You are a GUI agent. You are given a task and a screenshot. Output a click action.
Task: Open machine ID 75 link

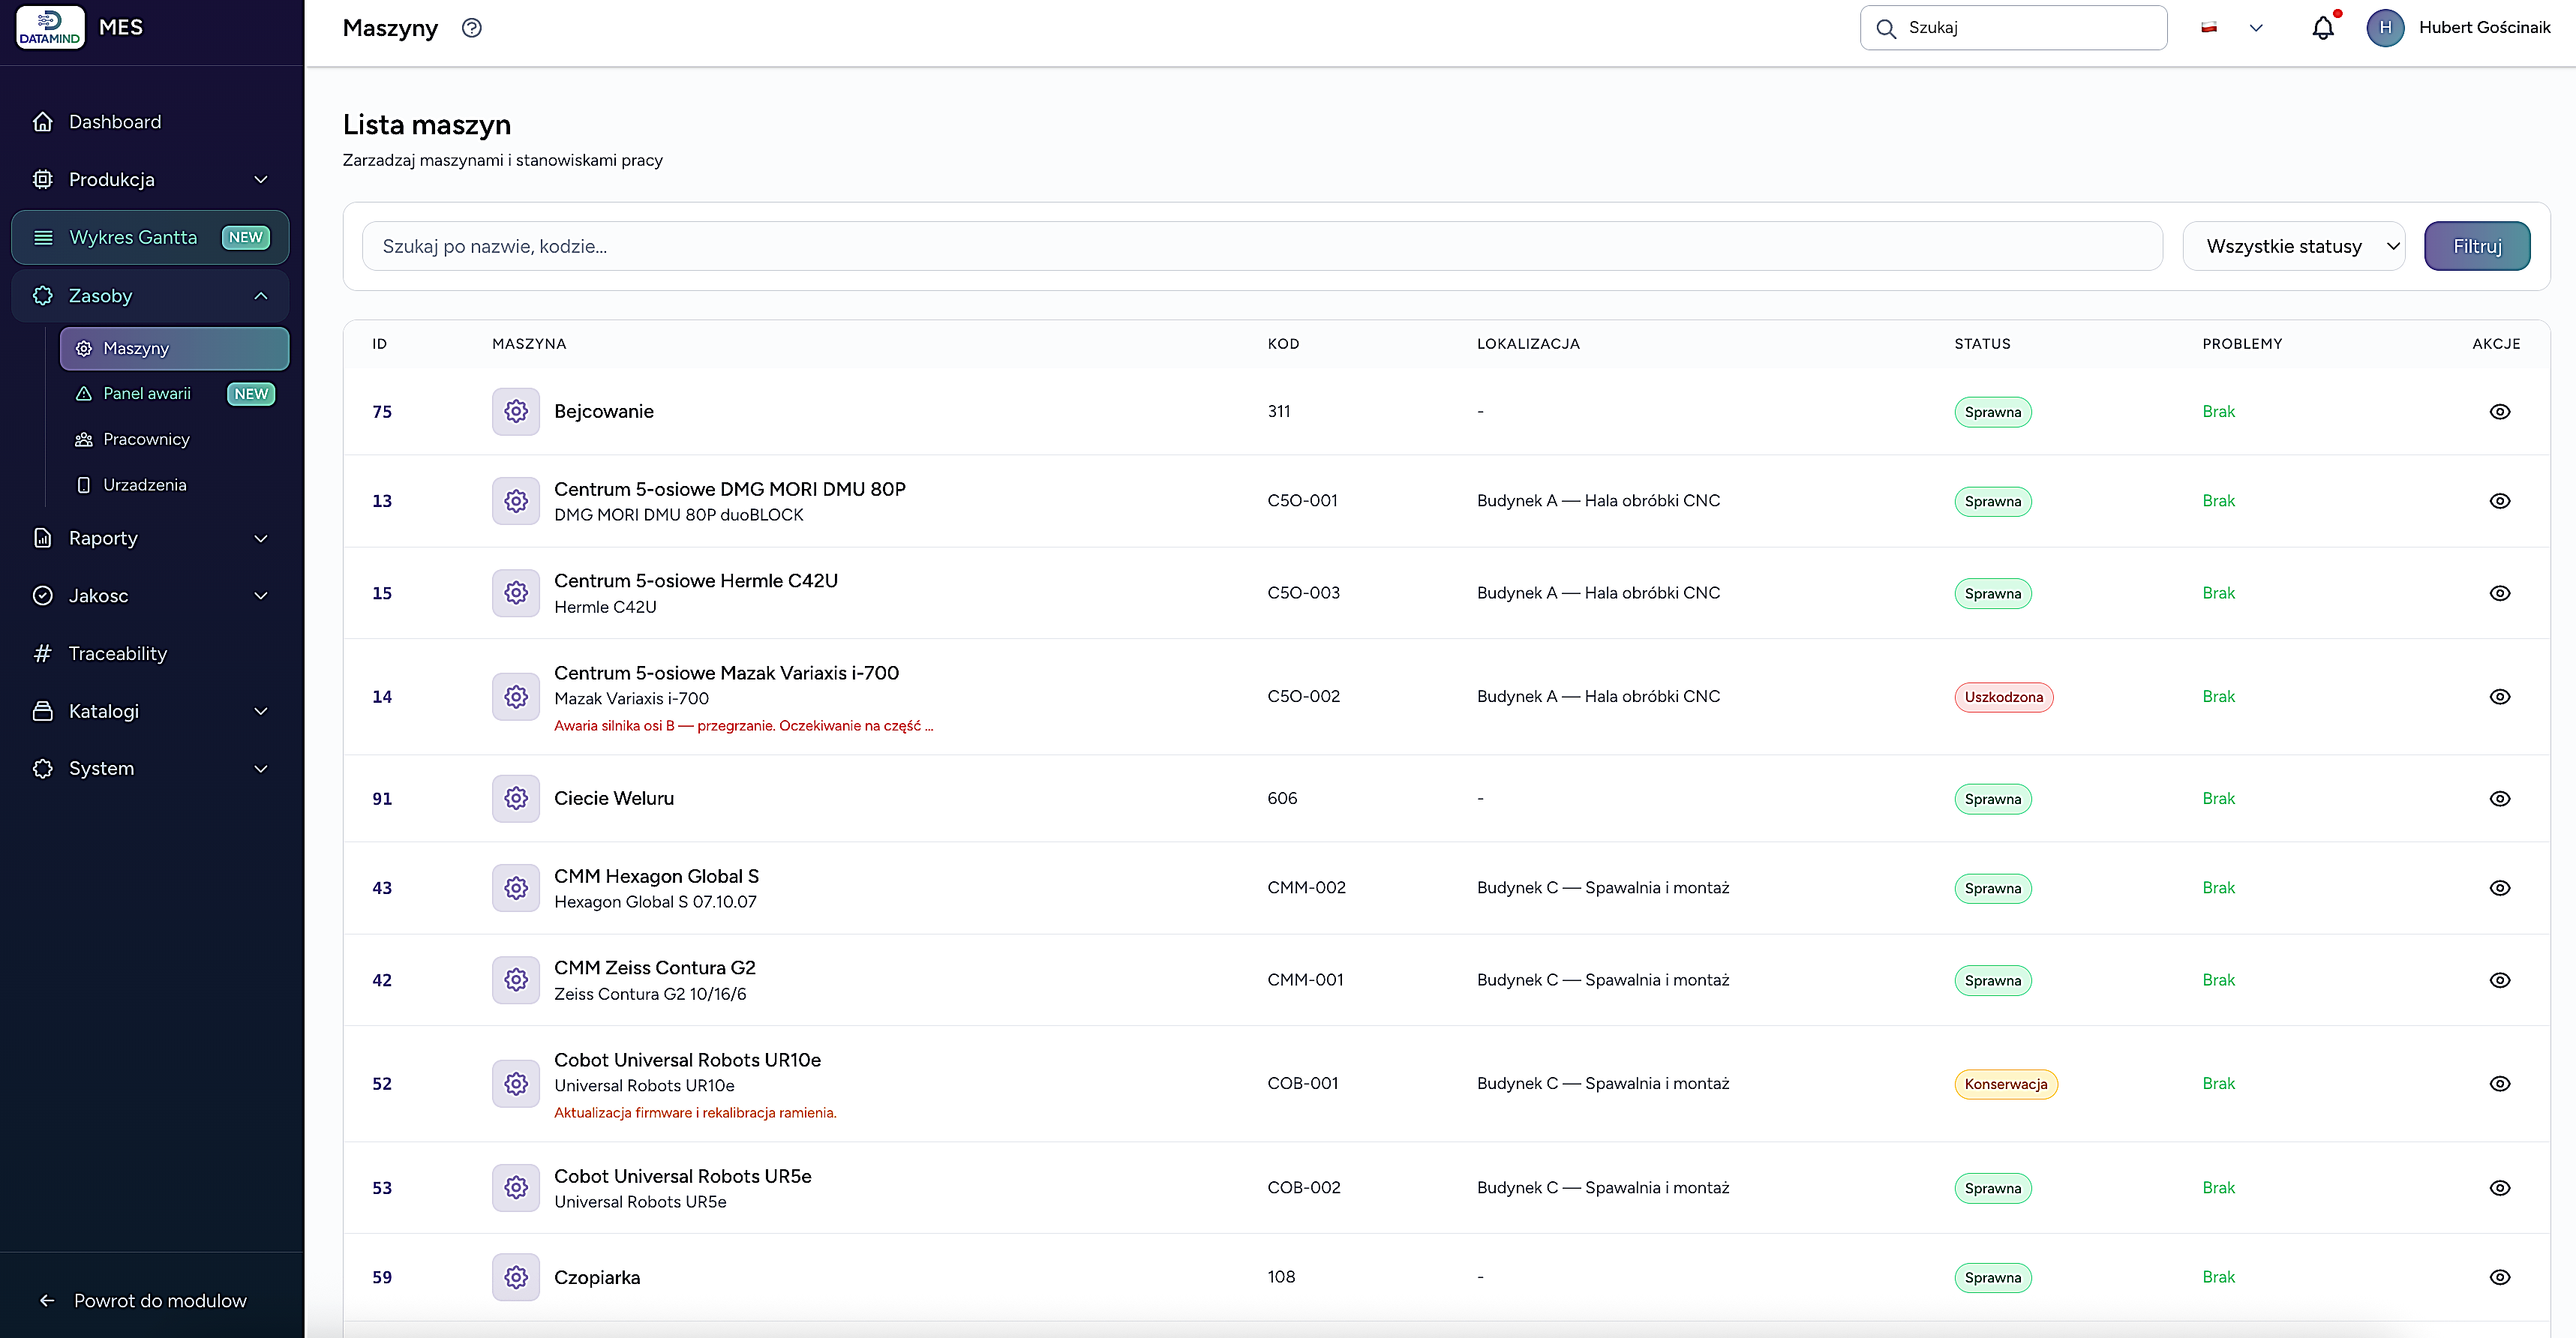pos(382,412)
